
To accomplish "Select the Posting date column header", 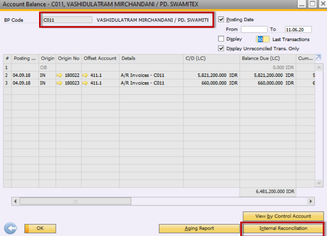I will [25, 59].
